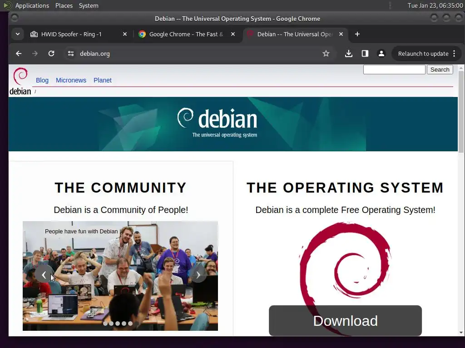Open the Chrome three-dot menu
The height and width of the screenshot is (348, 465).
click(x=454, y=53)
